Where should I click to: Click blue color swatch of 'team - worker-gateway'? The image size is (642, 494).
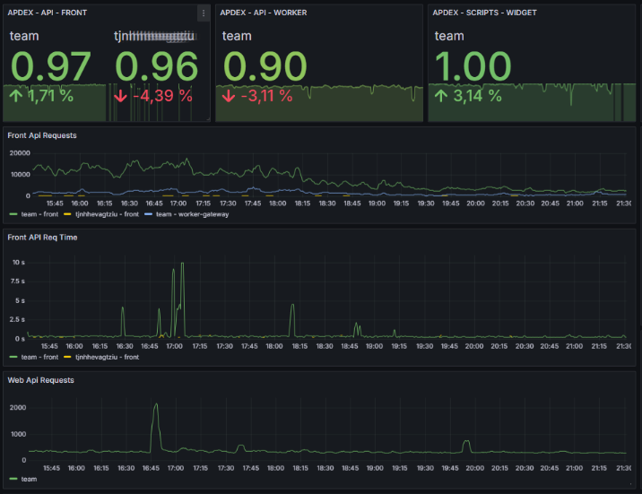point(149,214)
